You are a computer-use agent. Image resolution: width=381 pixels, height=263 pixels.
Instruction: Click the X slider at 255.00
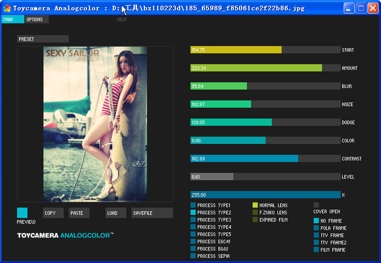[266, 195]
